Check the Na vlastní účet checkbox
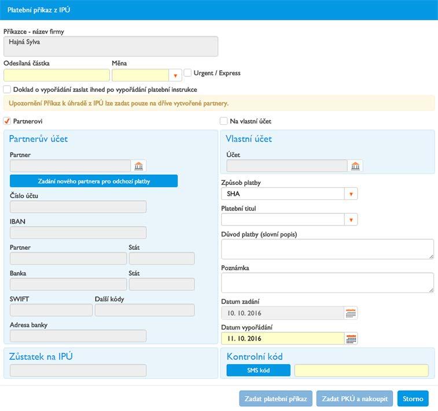Viewport: 438px width, 411px height. pos(223,121)
